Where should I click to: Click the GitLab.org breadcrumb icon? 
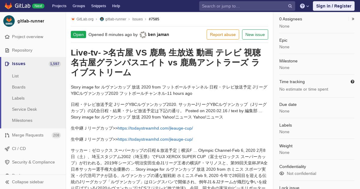(73, 19)
